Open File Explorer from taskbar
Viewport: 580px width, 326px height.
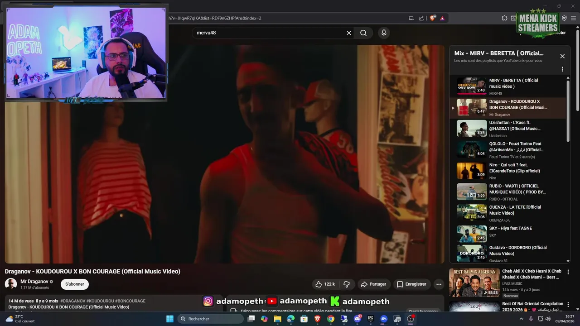(x=278, y=319)
